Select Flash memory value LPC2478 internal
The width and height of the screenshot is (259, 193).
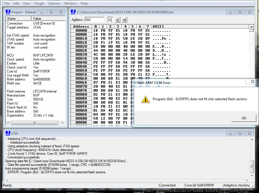point(45,91)
